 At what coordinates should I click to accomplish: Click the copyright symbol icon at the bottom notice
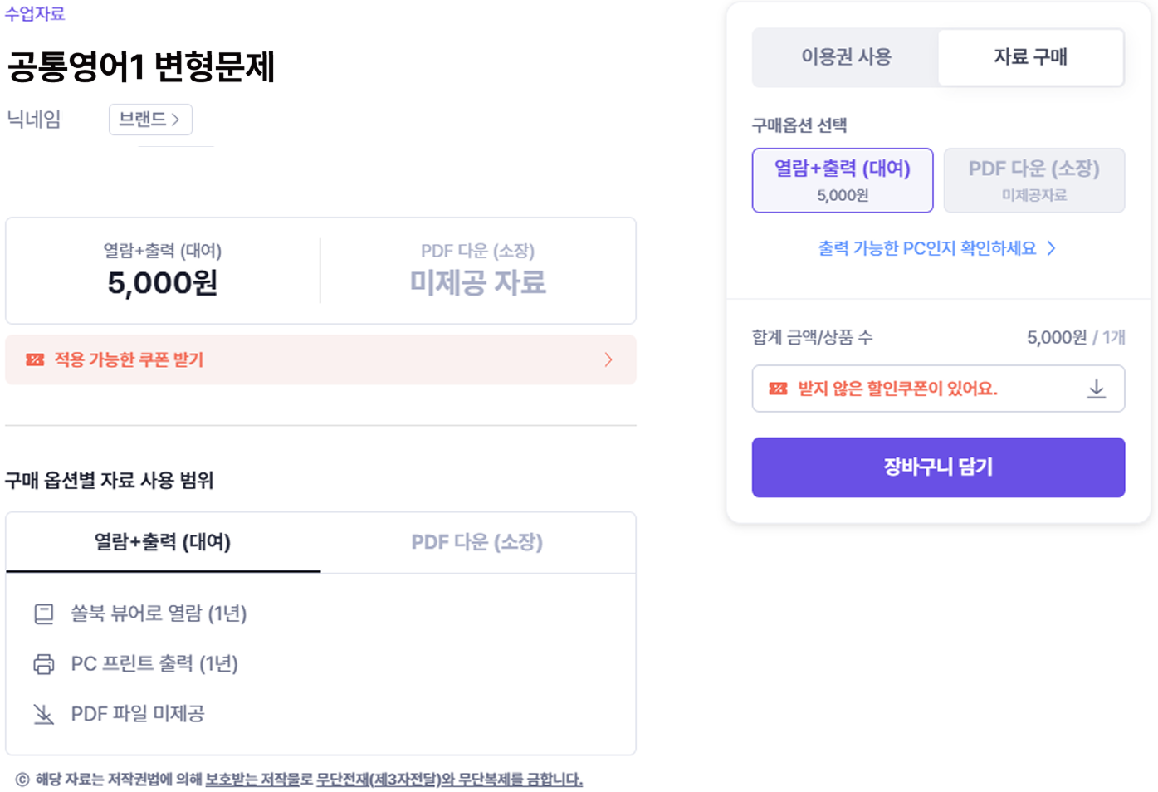[x=22, y=780]
